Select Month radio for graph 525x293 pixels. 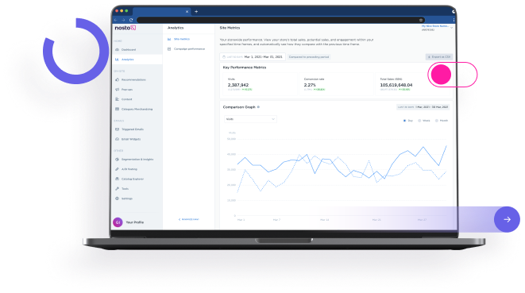pyautogui.click(x=436, y=121)
